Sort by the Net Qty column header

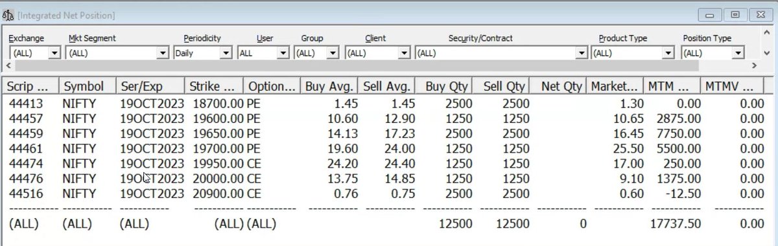[x=558, y=85]
